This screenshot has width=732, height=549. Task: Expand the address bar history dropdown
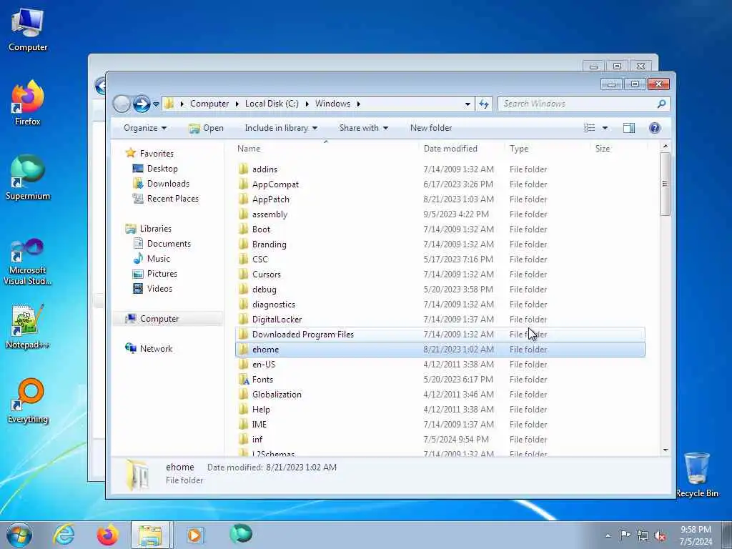(468, 104)
